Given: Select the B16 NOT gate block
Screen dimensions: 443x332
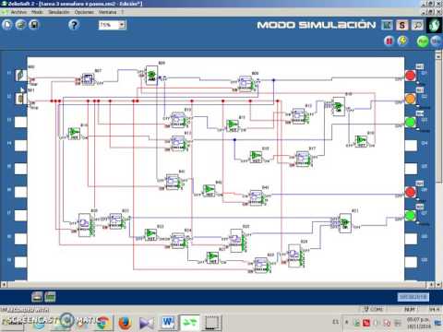Looking at the screenshot, I should [361, 141].
